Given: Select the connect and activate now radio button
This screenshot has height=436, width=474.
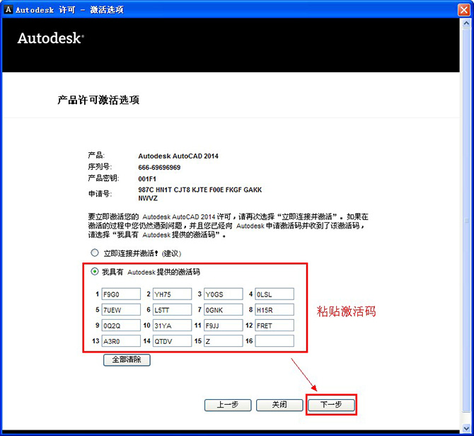Looking at the screenshot, I should click(95, 253).
